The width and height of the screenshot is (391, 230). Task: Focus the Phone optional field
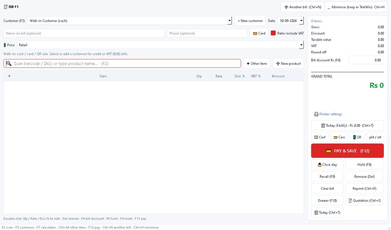(x=207, y=33)
